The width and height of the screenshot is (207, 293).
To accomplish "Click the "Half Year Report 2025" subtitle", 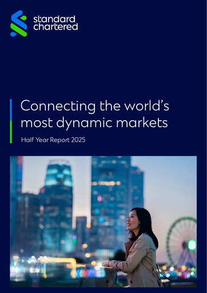I will [x=53, y=140].
